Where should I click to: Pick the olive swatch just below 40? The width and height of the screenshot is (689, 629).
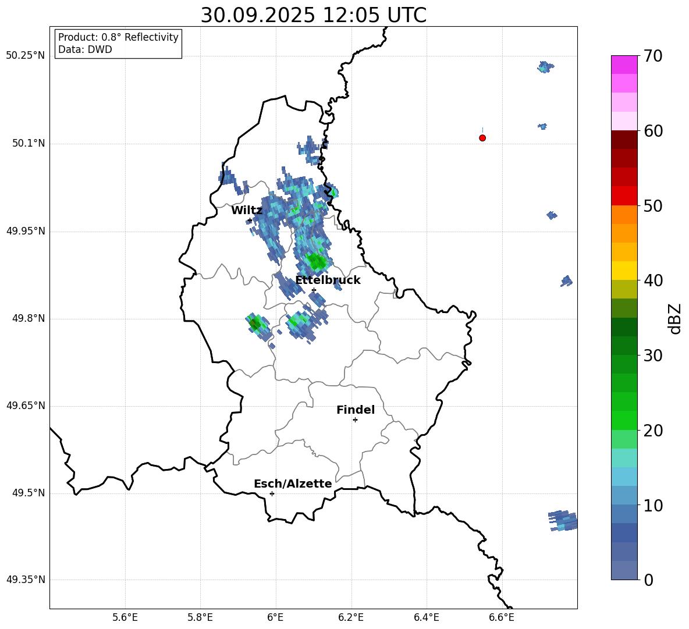click(624, 289)
